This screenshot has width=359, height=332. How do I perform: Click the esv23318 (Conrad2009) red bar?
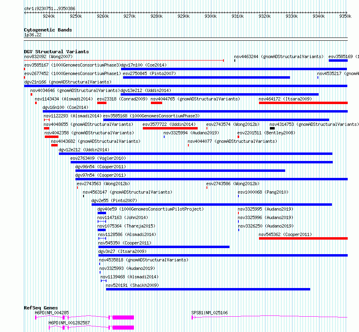(102, 103)
